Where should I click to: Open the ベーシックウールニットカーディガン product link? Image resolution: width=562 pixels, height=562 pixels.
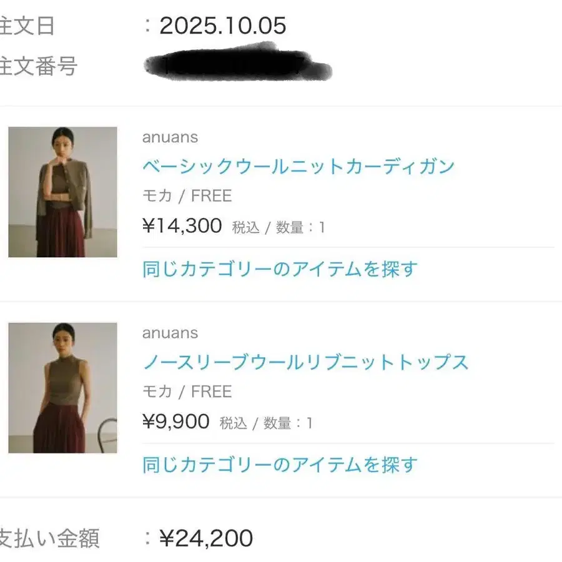pyautogui.click(x=298, y=167)
